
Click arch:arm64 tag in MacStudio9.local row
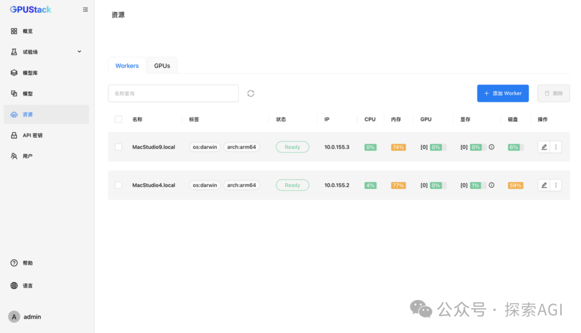[242, 147]
